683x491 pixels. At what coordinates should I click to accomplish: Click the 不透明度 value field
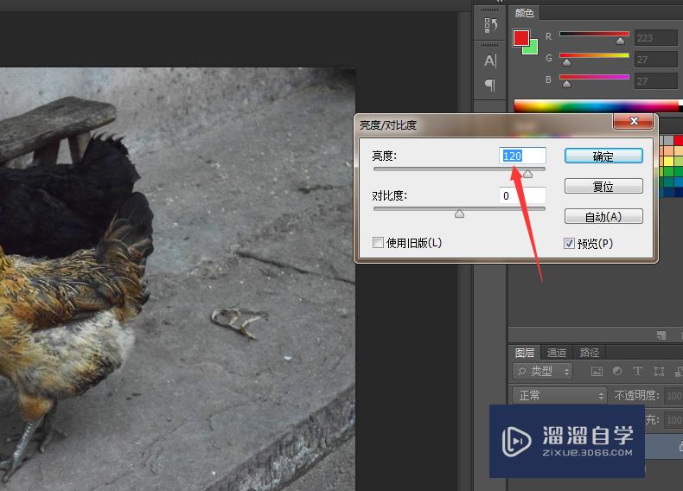coord(673,396)
